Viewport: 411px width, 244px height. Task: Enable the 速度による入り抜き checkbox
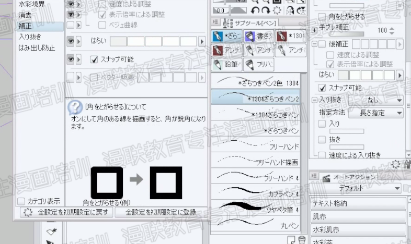322,155
